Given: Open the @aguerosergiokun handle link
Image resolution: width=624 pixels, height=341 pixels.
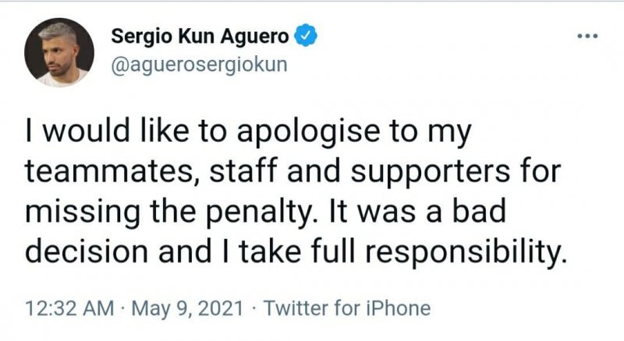Looking at the screenshot, I should (x=200, y=64).
